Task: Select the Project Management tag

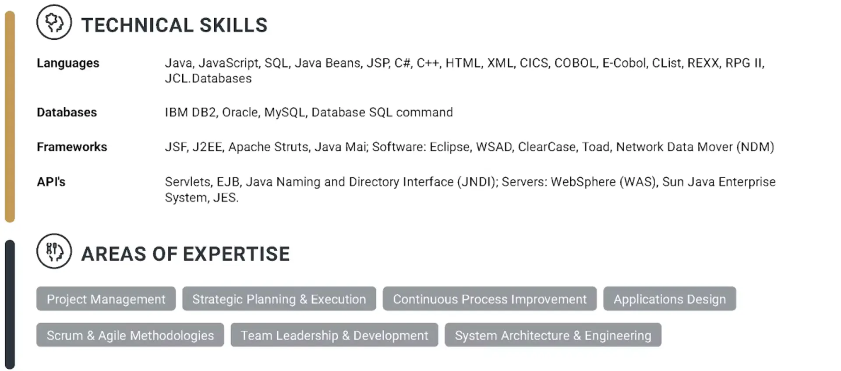Action: [106, 299]
